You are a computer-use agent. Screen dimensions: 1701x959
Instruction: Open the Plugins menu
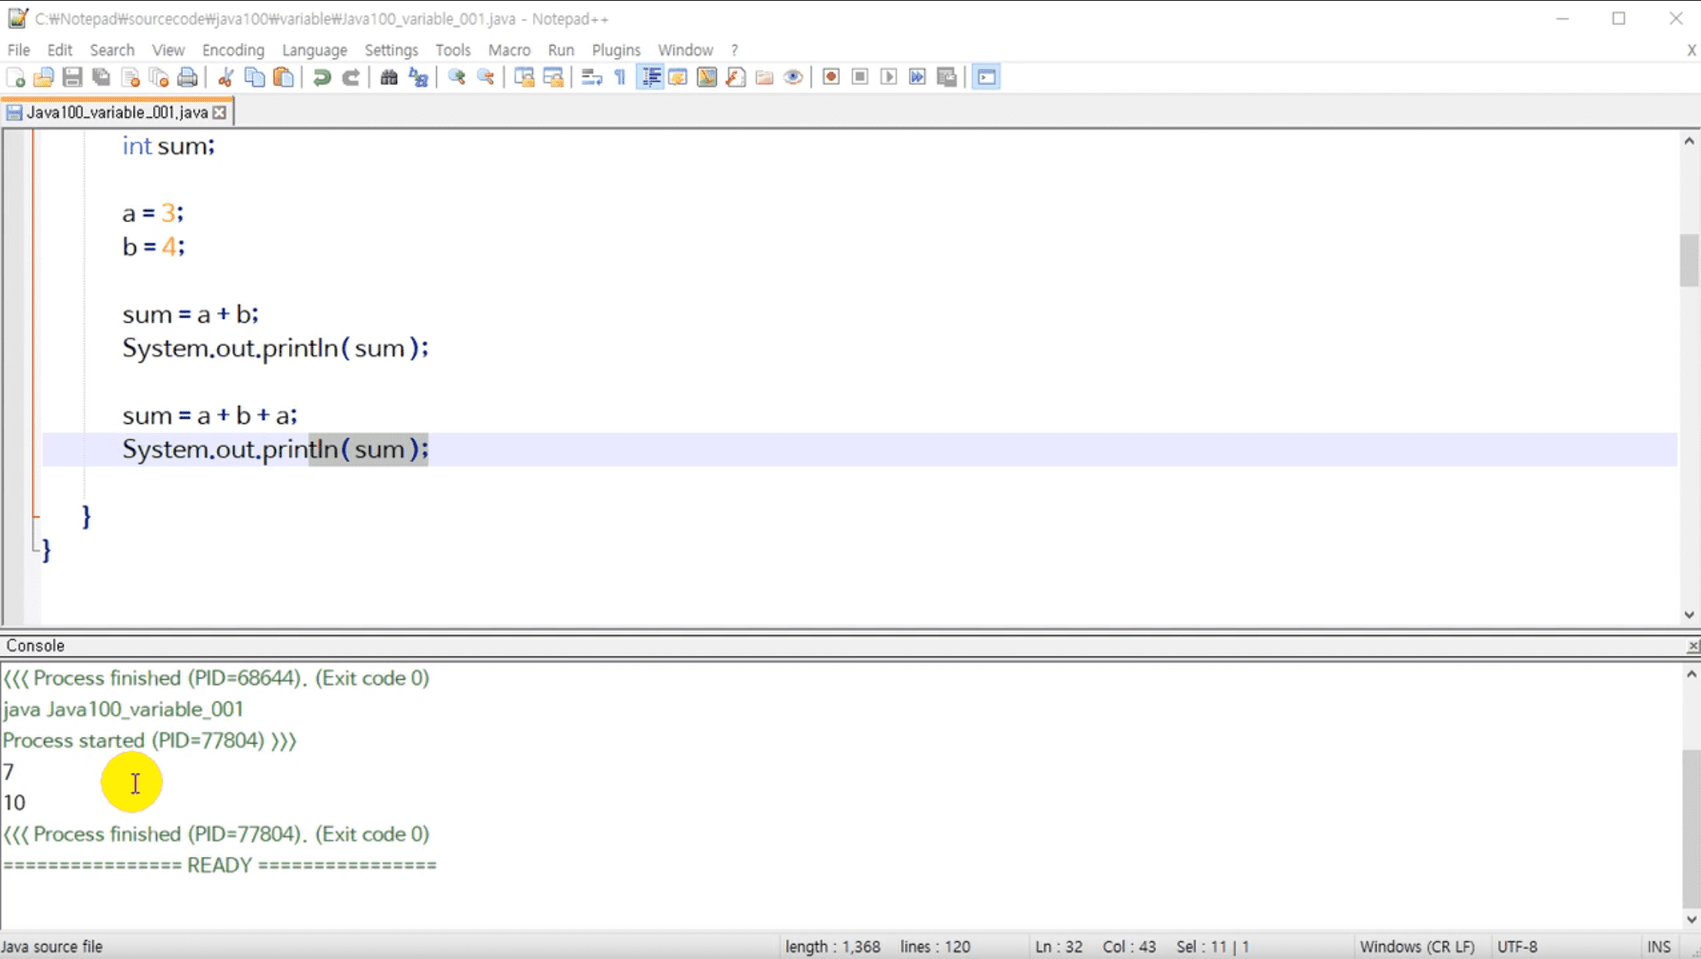616,50
